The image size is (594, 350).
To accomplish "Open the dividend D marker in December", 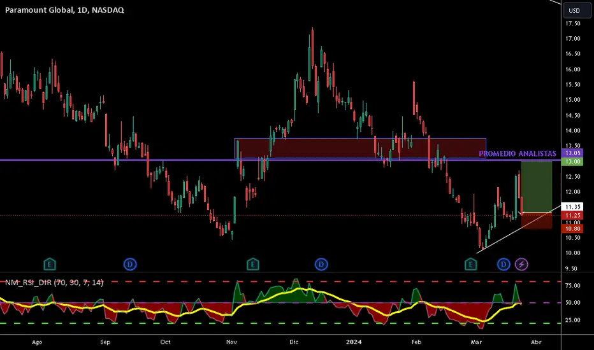I will (x=321, y=264).
